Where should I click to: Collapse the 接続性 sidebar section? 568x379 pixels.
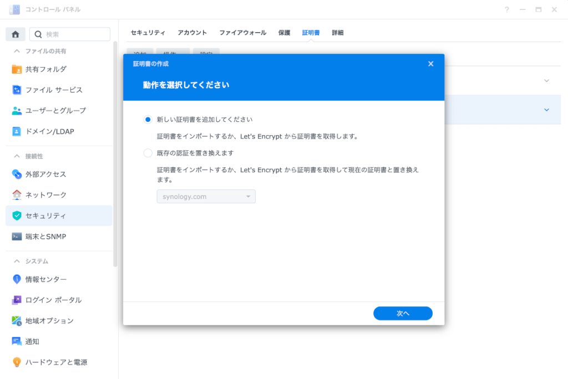pyautogui.click(x=17, y=156)
